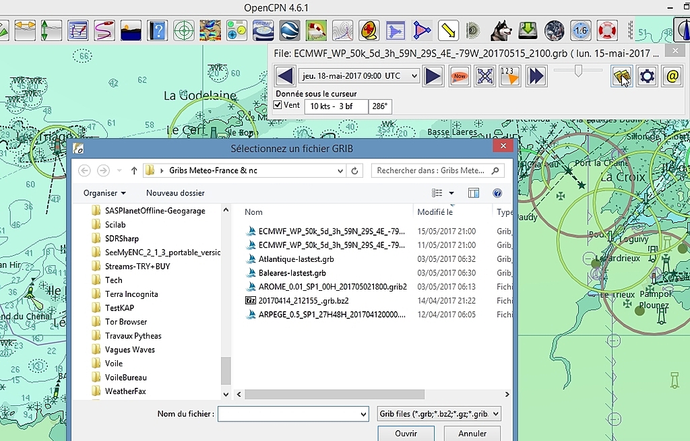
Task: Toggle the windsock GRIB plugin icon
Action: (316, 30)
